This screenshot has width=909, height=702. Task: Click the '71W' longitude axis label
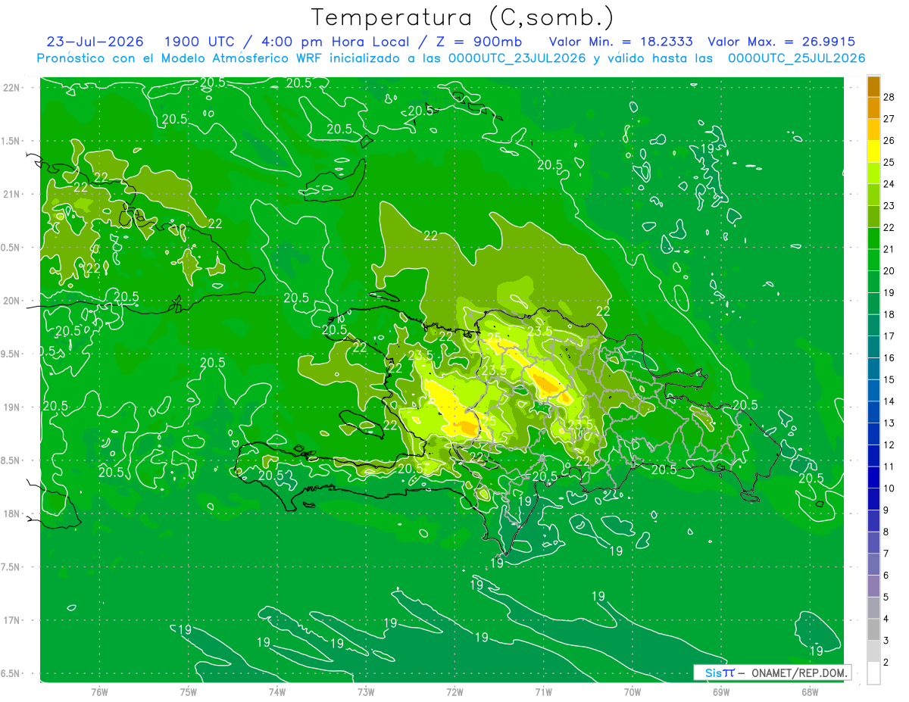543,691
